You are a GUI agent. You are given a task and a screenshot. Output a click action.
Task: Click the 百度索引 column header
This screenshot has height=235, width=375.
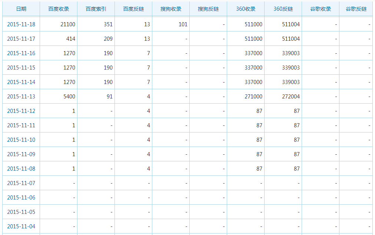[96, 9]
